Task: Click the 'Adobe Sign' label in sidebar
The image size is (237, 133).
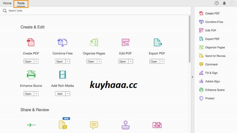Action: [212, 81]
